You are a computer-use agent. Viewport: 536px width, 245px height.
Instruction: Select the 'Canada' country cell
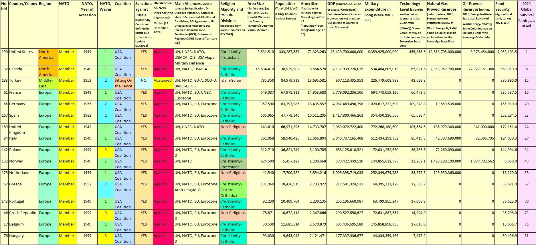pos(23,72)
